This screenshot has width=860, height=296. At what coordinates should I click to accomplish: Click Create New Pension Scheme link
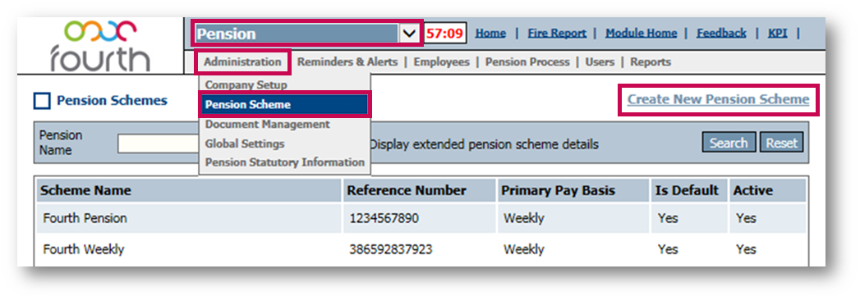coord(719,99)
